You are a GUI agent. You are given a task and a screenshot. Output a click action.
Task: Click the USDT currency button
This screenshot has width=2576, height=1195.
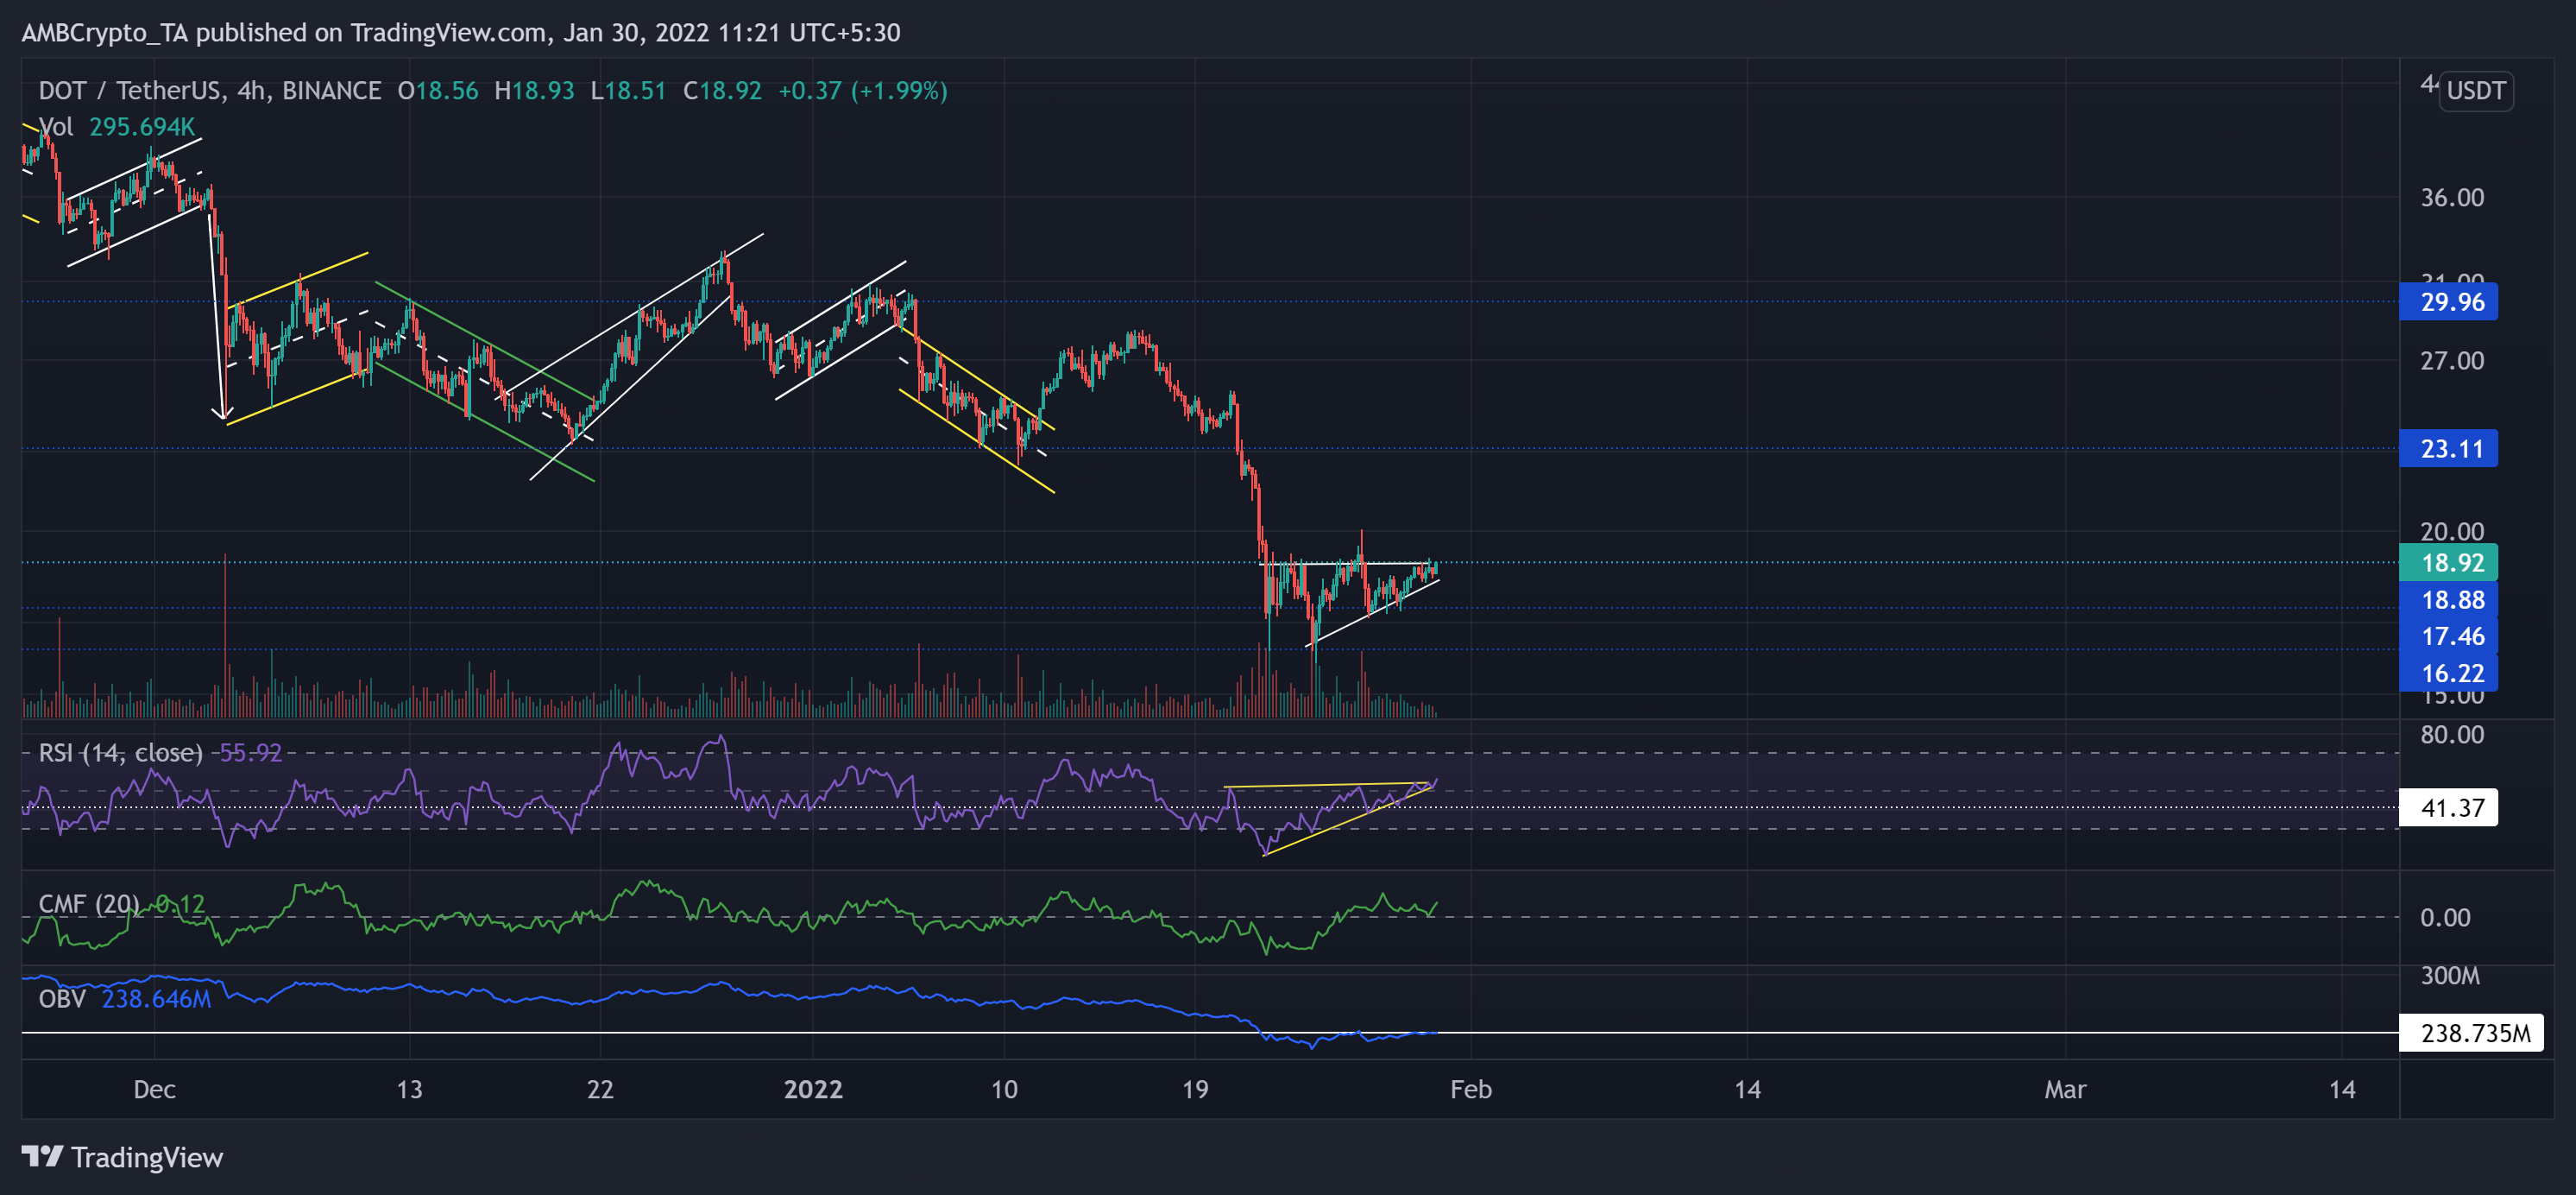coord(2475,91)
